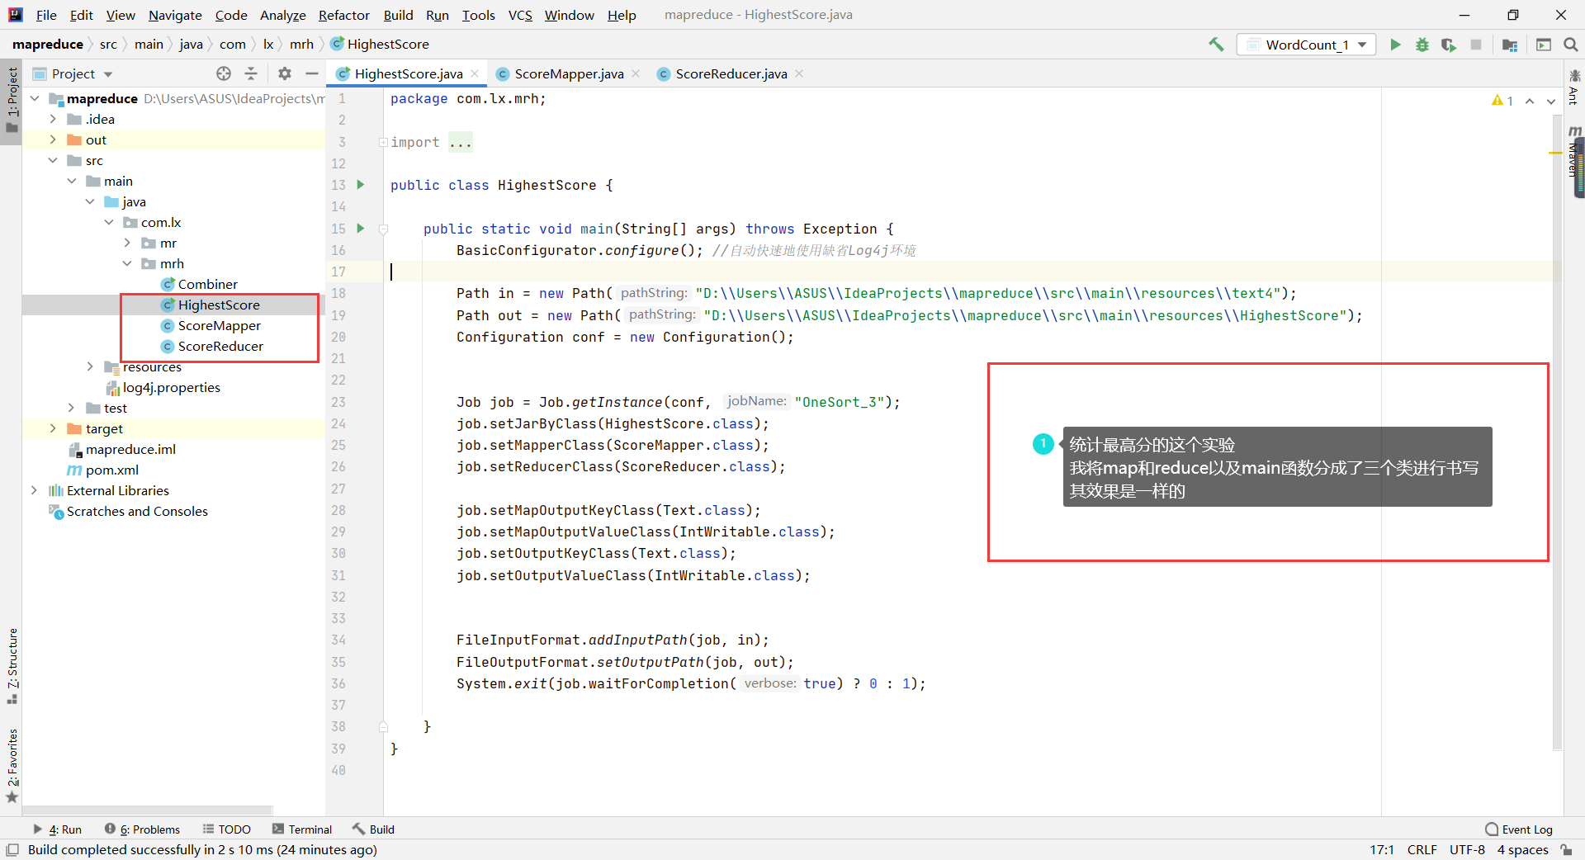The height and width of the screenshot is (860, 1585).
Task: Open the Refactor menu
Action: tap(343, 15)
